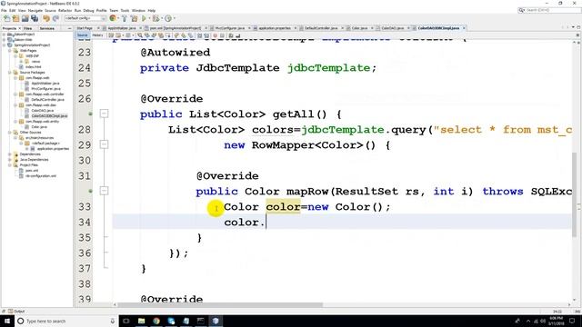
Task: Collapse the SpringAnnotationProject tree node
Action: 4,45
